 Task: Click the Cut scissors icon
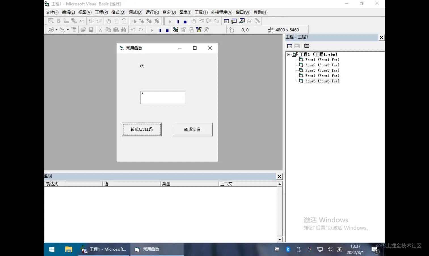pos(100,29)
